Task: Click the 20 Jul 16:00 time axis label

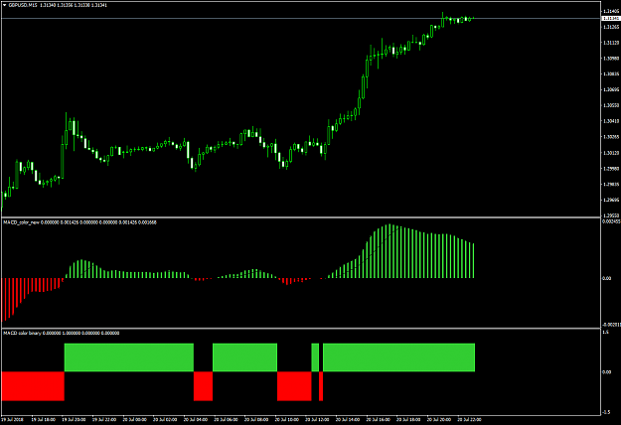Action: point(379,419)
